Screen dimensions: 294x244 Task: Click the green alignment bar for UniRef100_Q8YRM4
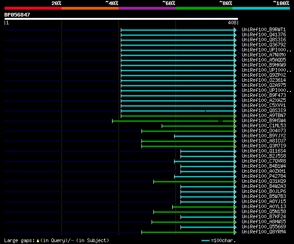pos(188,233)
